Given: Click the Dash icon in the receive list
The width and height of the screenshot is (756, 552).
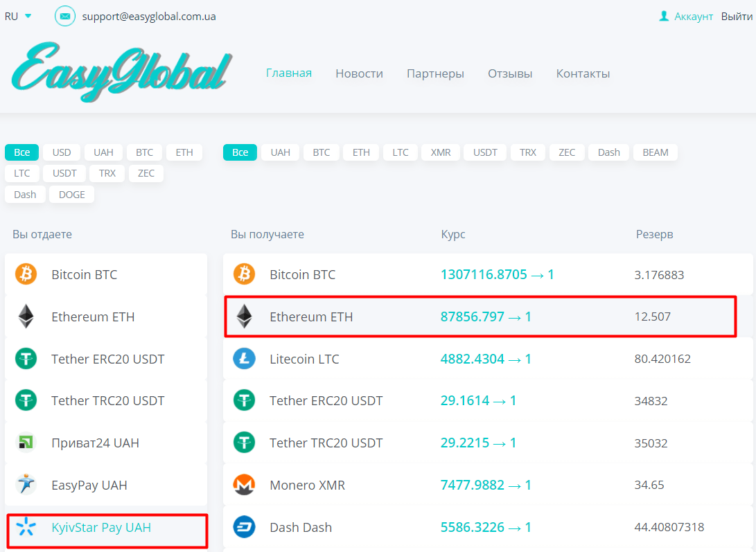Looking at the screenshot, I should pyautogui.click(x=244, y=527).
